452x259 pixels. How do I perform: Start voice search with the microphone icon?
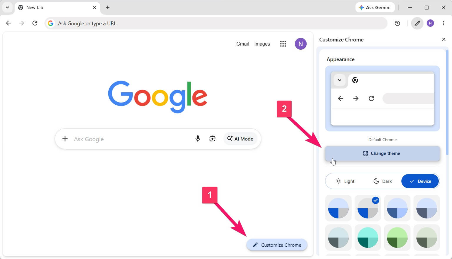click(x=198, y=139)
